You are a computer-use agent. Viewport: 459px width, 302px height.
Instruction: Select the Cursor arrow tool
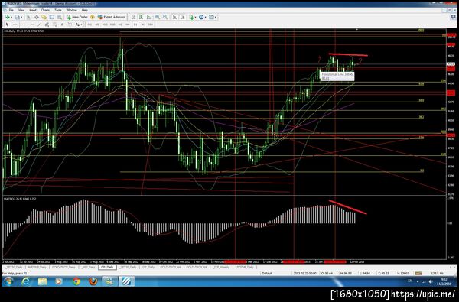7,24
